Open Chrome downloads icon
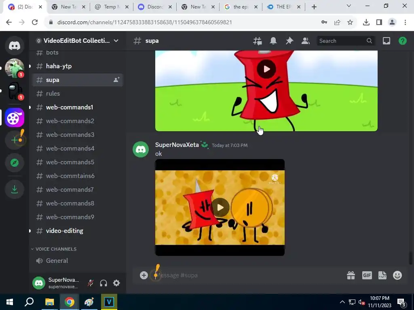The image size is (414, 310). click(x=366, y=23)
